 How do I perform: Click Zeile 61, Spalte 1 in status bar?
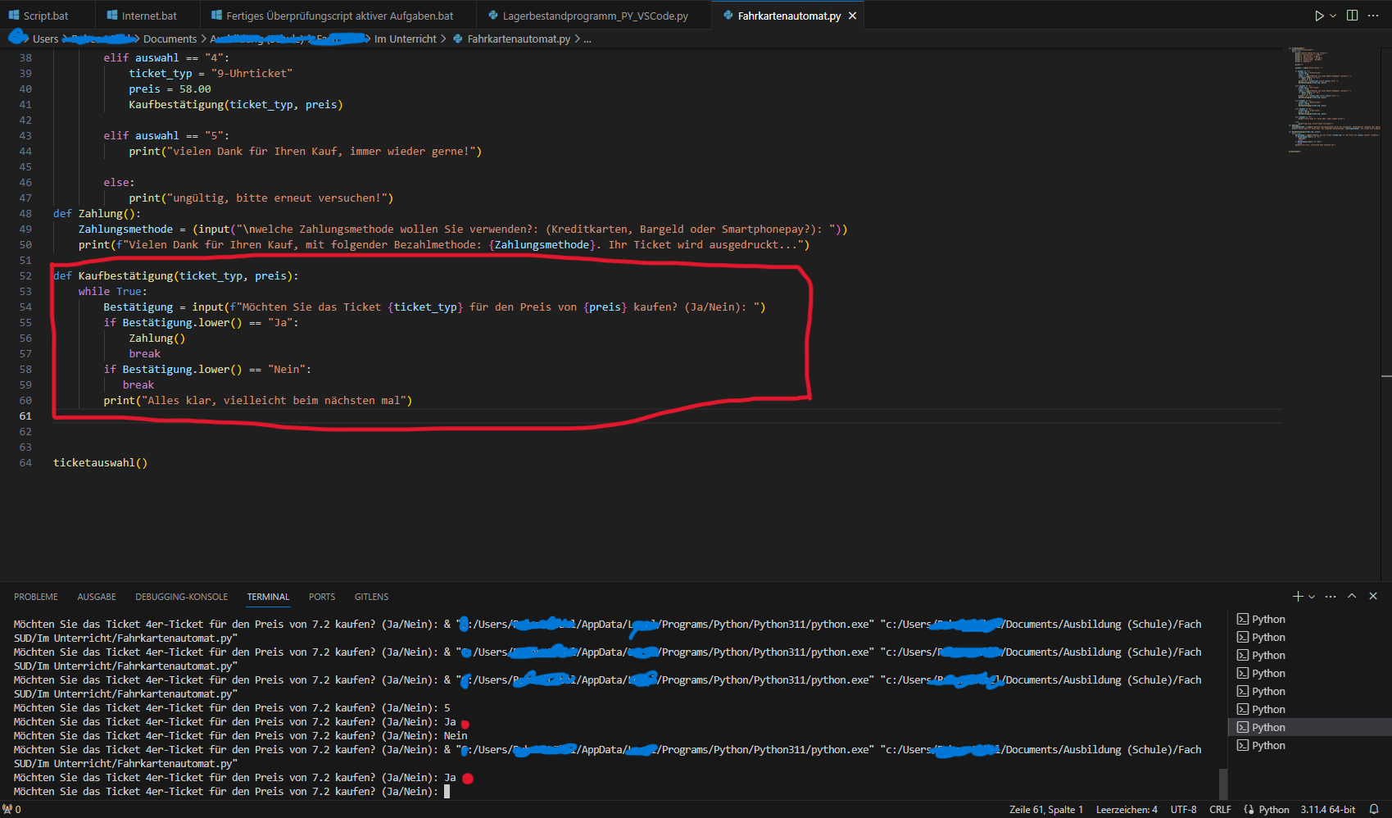(1046, 809)
